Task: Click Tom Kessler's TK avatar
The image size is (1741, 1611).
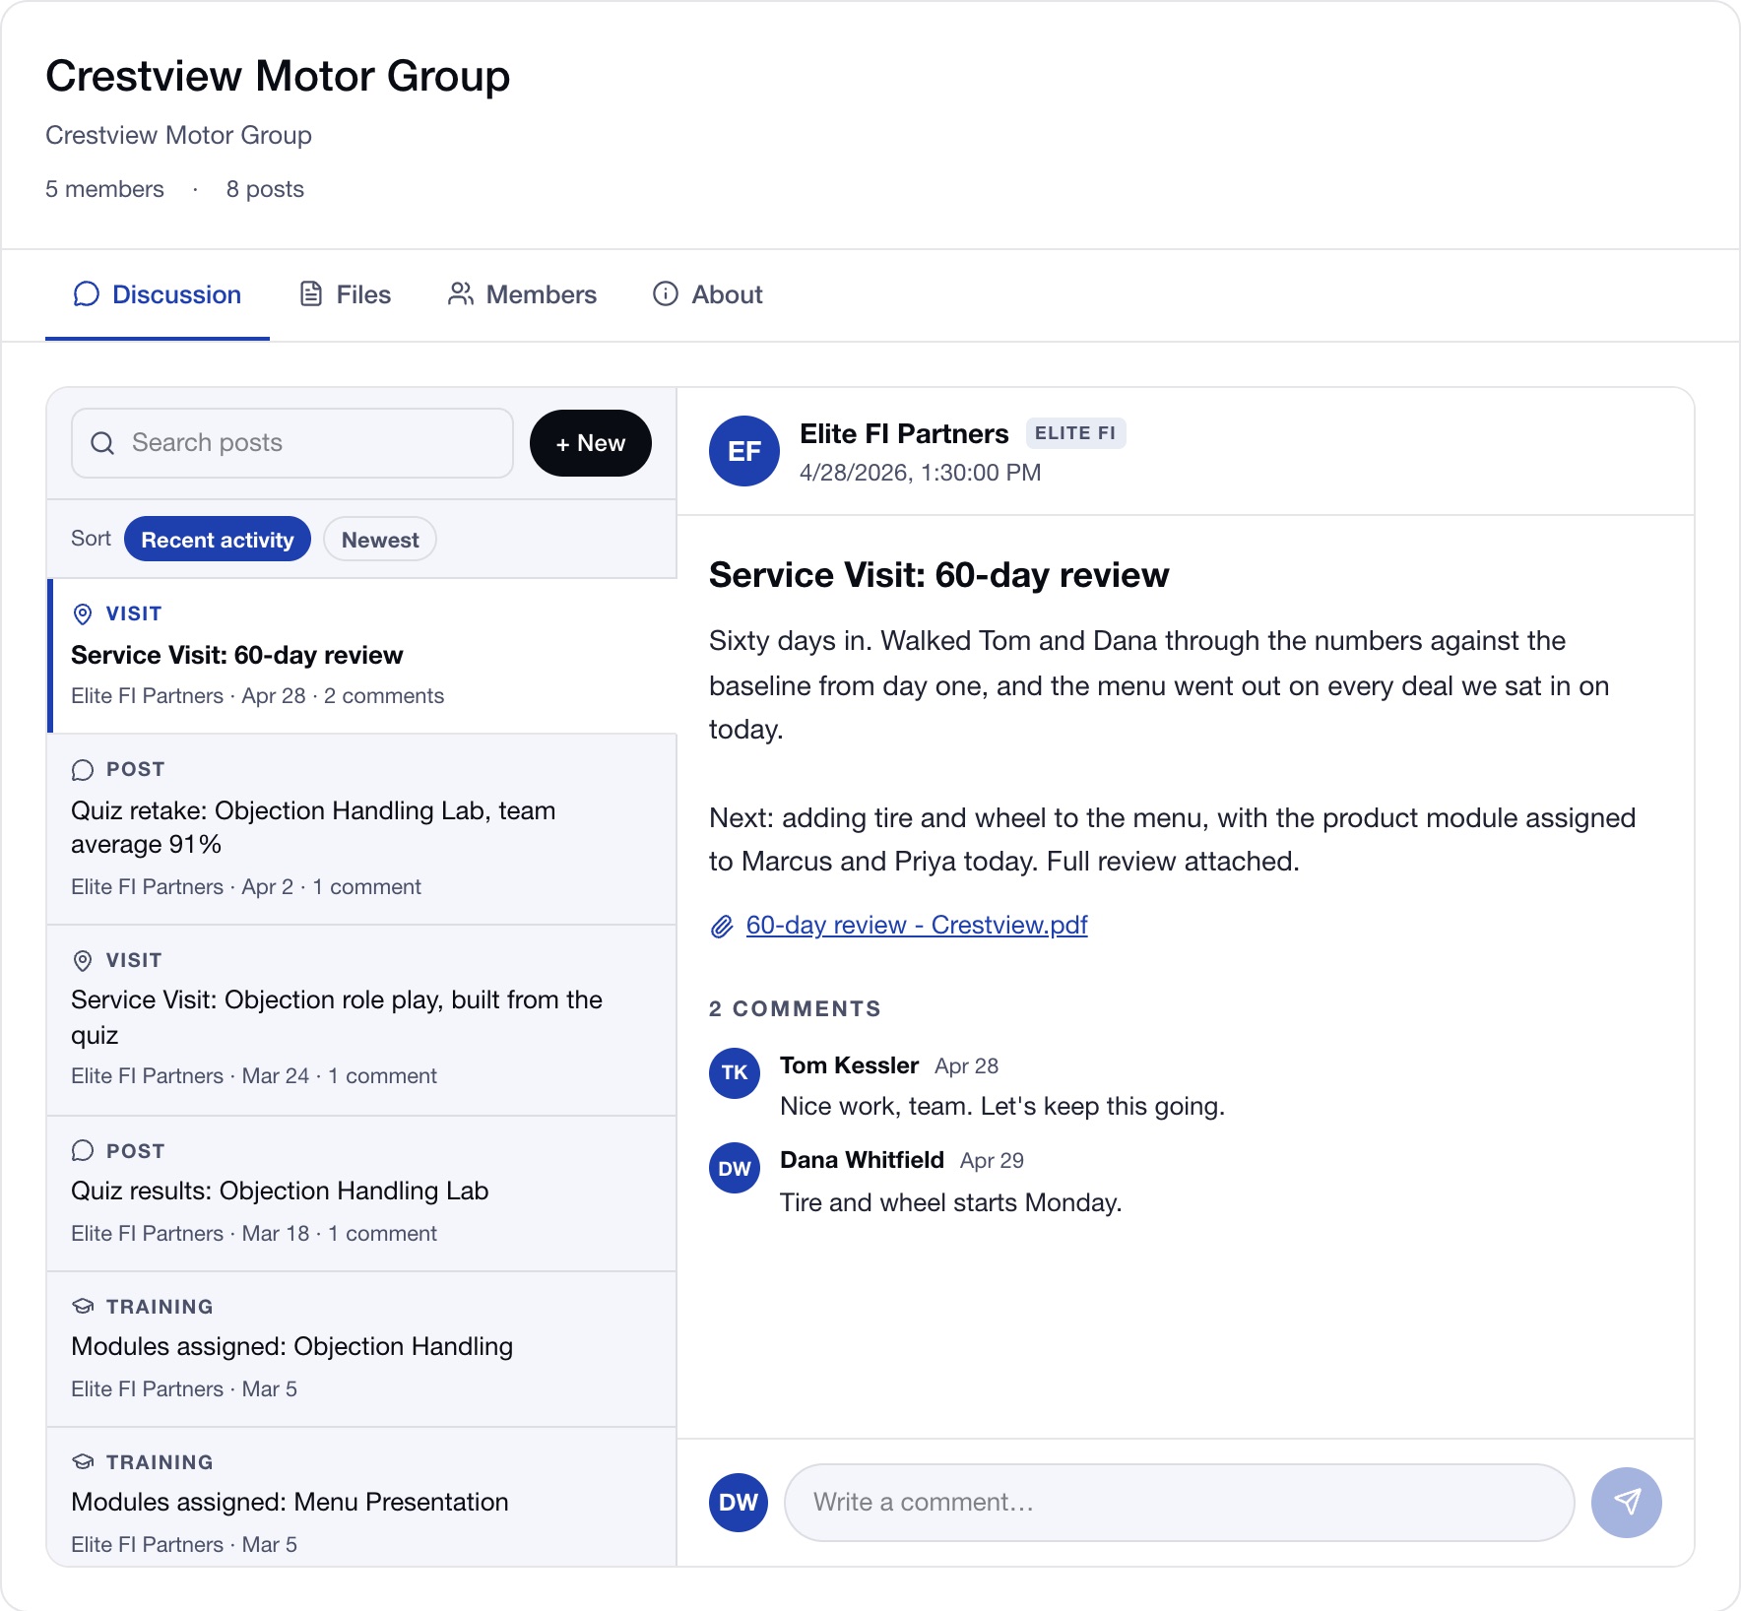Action: click(735, 1072)
